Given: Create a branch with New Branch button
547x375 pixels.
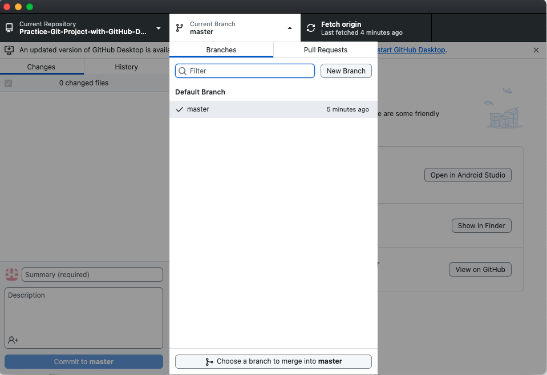Looking at the screenshot, I should pyautogui.click(x=346, y=71).
